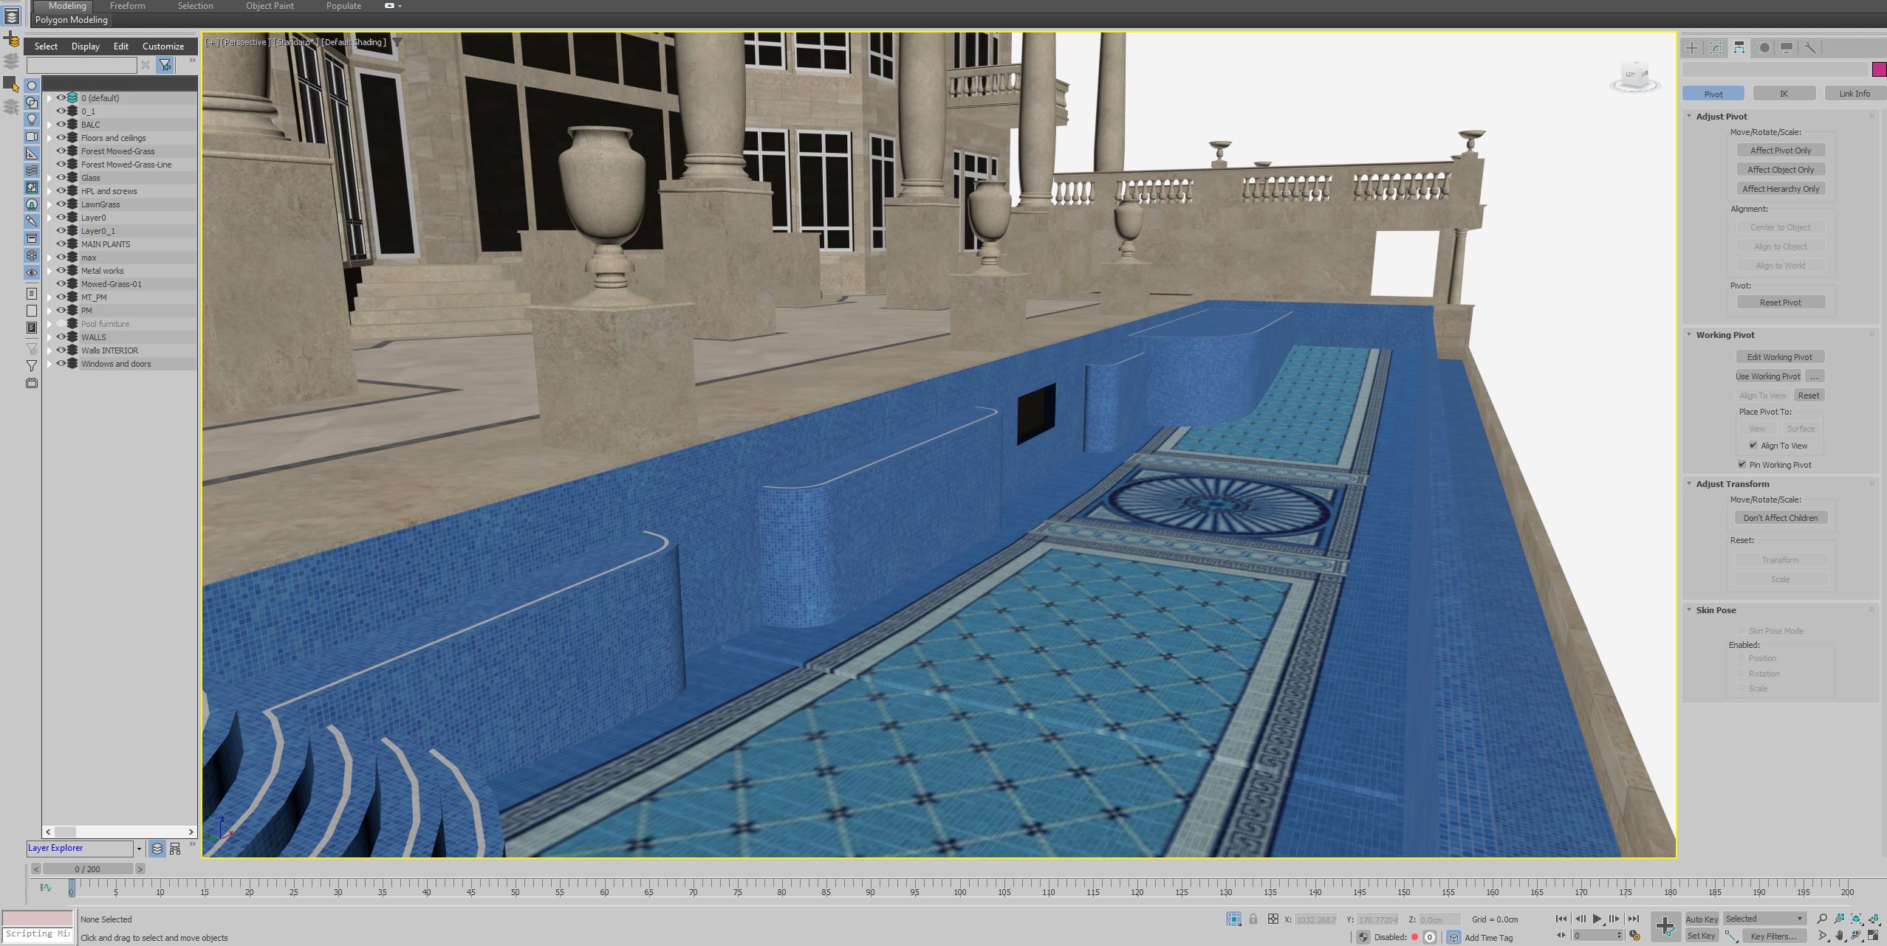
Task: Open the Motion command panel tab
Action: (1763, 48)
